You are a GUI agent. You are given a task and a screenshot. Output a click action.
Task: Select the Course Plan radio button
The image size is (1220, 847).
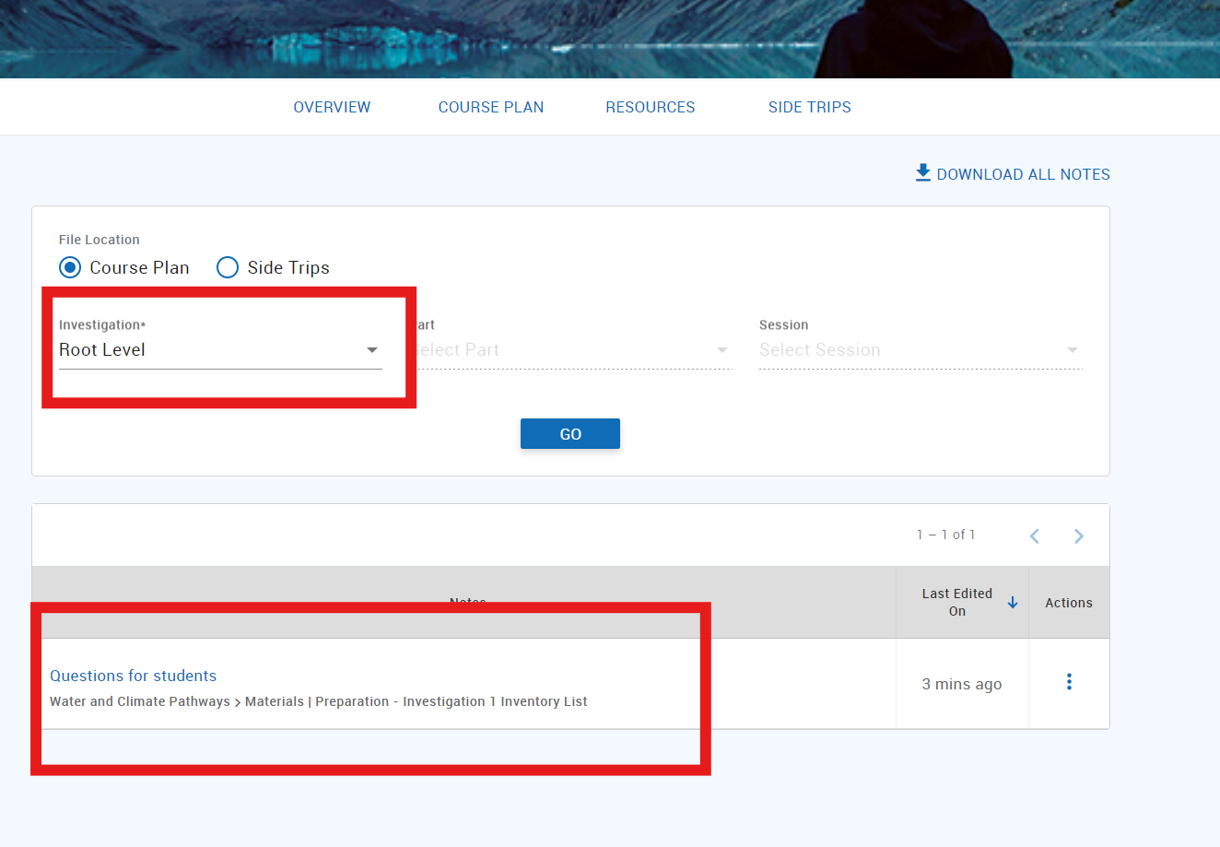[70, 267]
